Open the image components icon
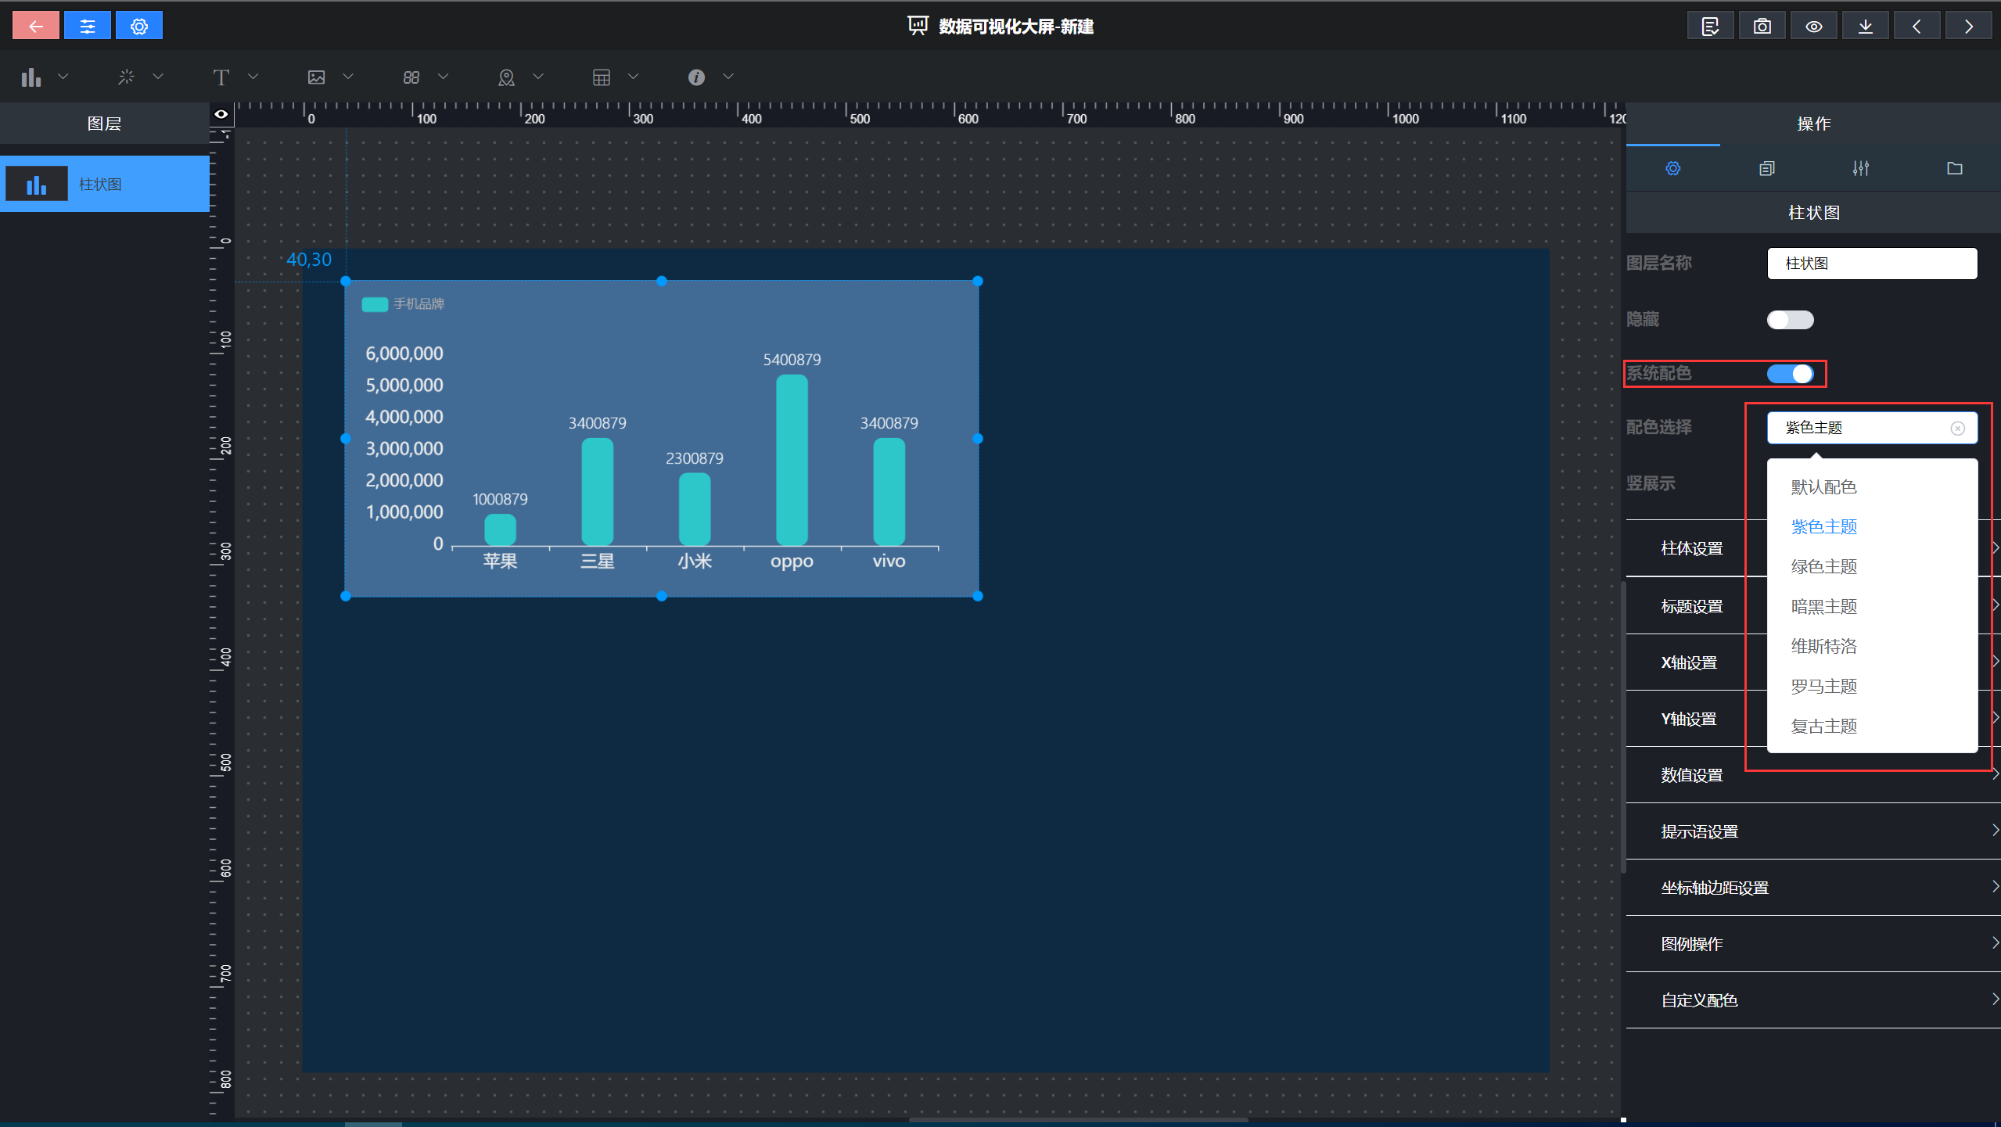 (316, 77)
